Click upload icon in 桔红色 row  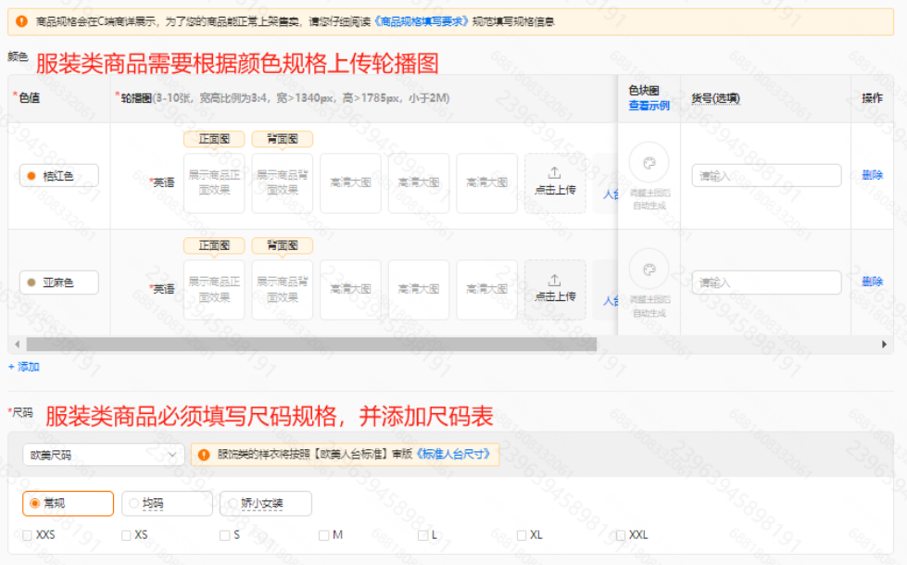[x=555, y=173]
